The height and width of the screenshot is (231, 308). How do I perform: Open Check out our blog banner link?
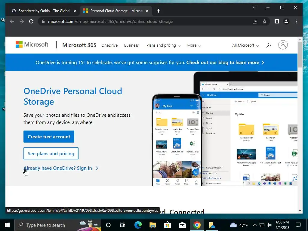(225, 63)
